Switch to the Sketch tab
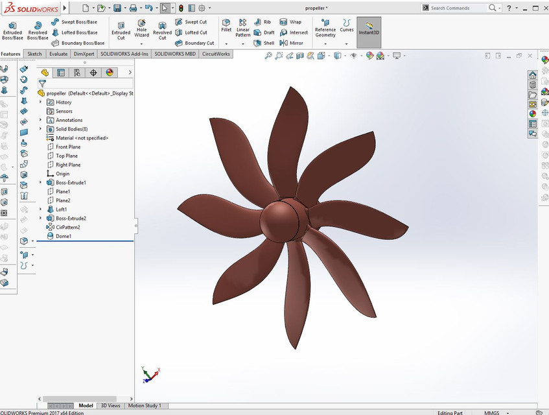The image size is (549, 415). click(x=34, y=54)
